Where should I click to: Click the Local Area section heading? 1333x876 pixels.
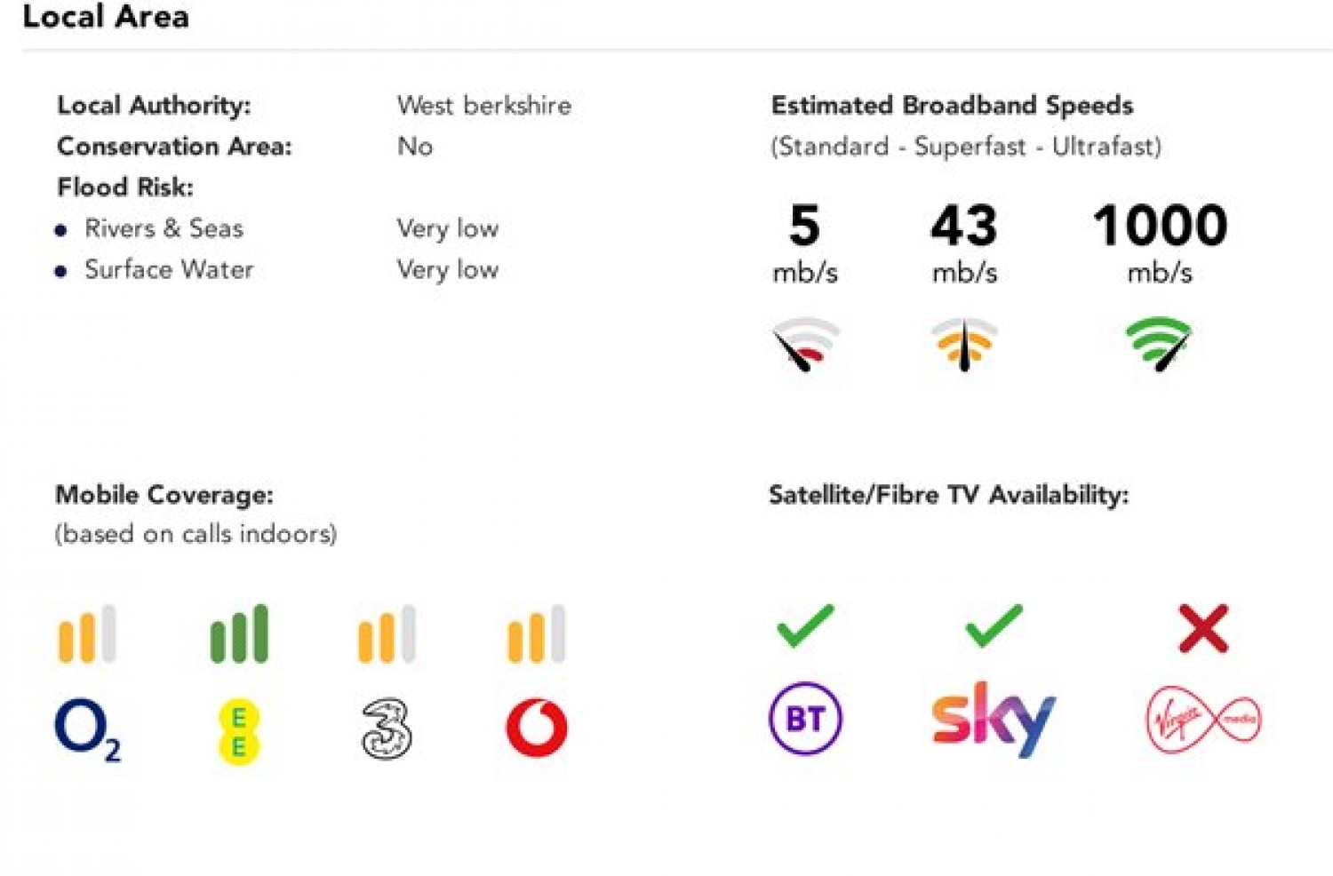coord(106,16)
